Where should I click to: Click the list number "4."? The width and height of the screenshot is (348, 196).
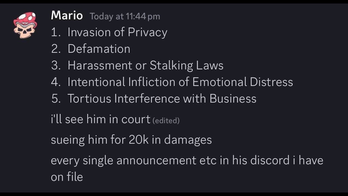coord(56,82)
